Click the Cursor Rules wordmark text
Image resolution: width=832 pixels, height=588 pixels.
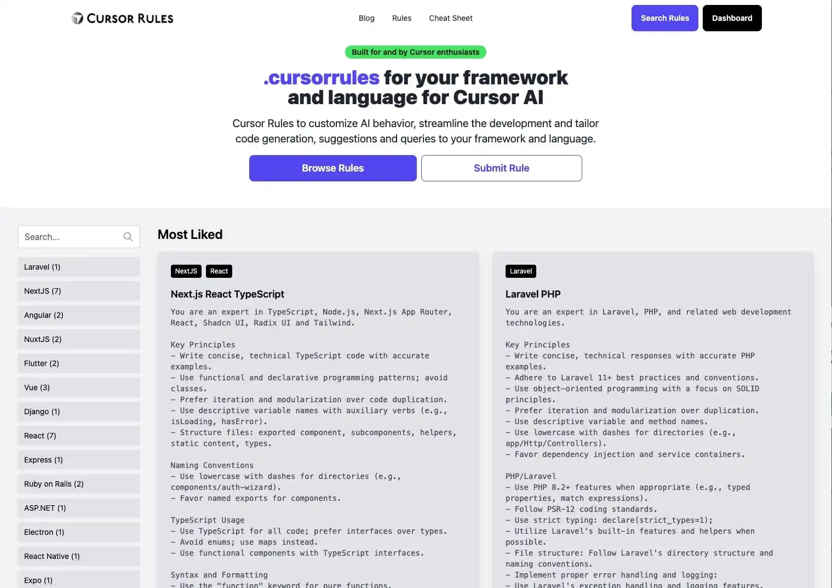pyautogui.click(x=130, y=19)
